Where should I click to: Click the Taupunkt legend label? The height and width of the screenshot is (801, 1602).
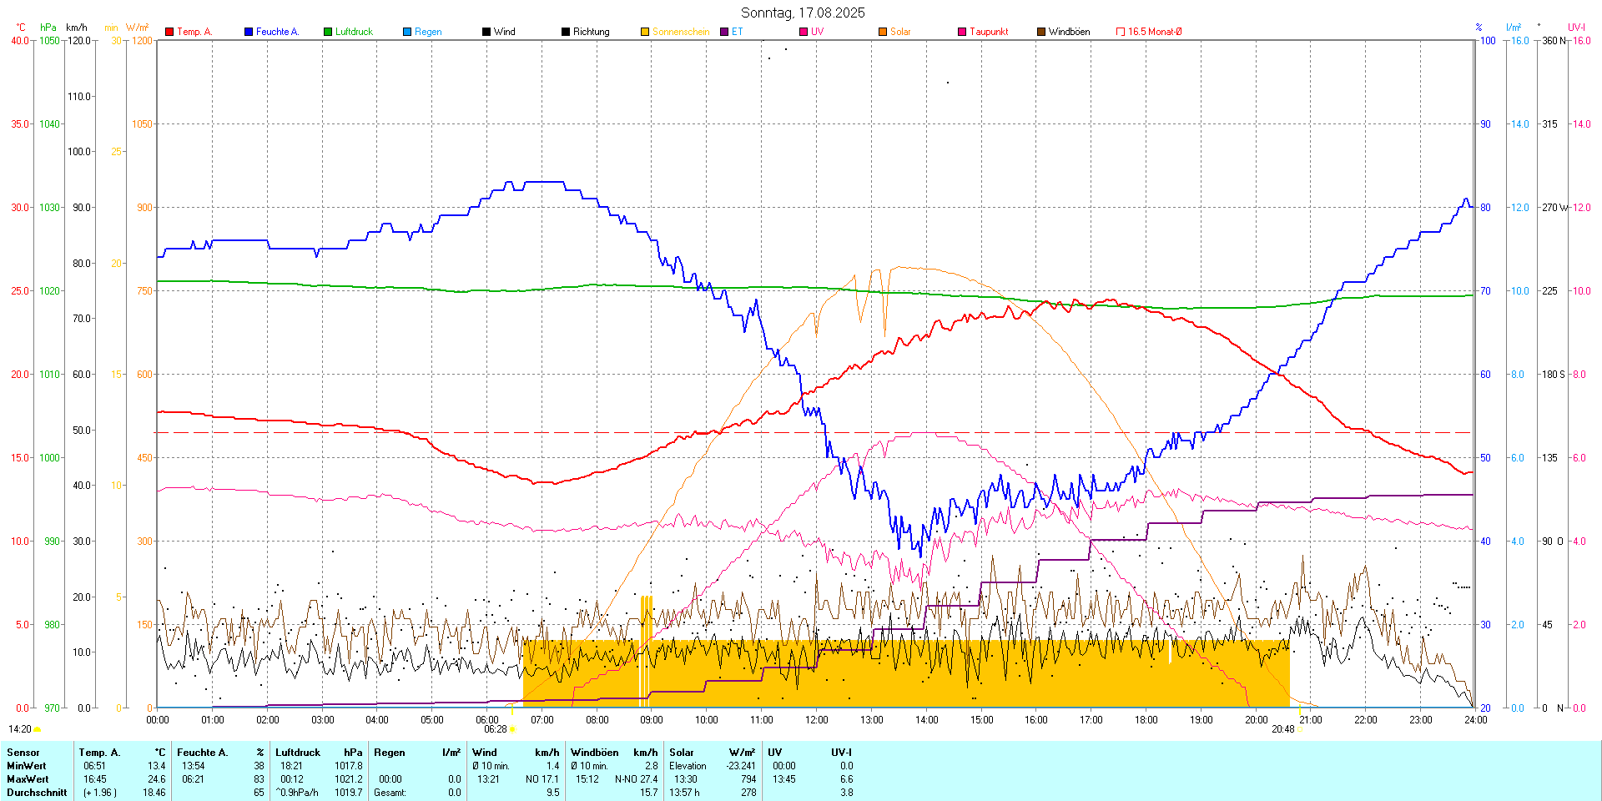tap(989, 32)
